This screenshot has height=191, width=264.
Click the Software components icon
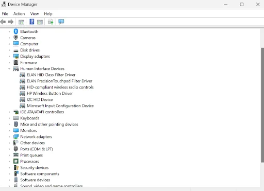click(16, 173)
